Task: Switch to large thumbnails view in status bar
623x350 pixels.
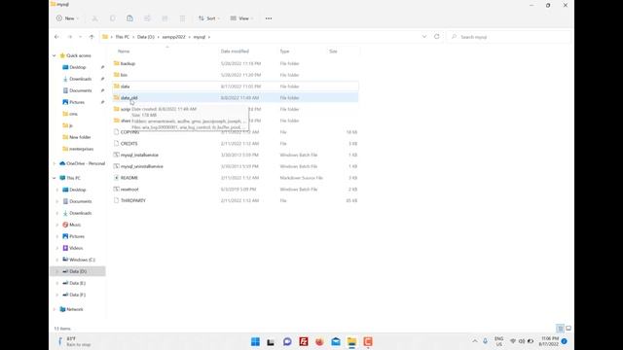Action: (568, 329)
